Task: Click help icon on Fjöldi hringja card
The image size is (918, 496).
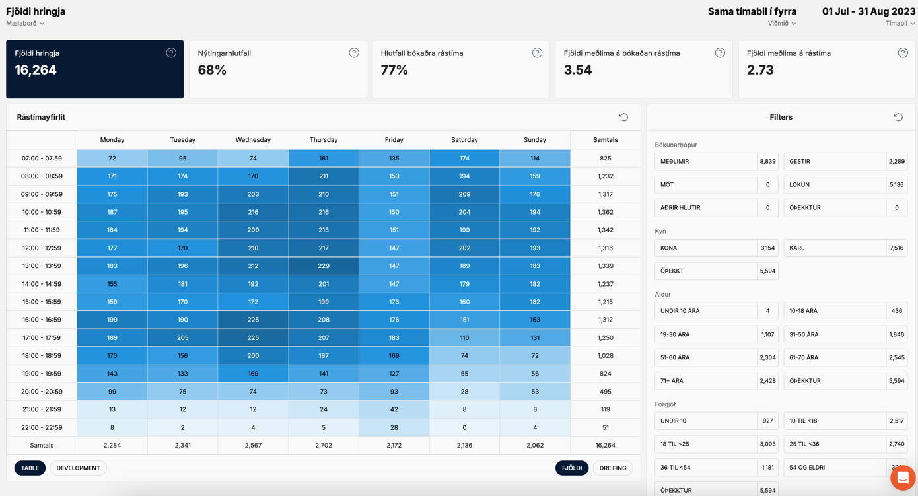Action: (171, 53)
